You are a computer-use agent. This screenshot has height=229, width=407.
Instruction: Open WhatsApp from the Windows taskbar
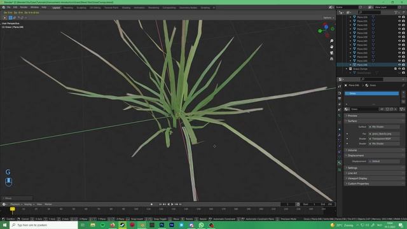(201, 225)
